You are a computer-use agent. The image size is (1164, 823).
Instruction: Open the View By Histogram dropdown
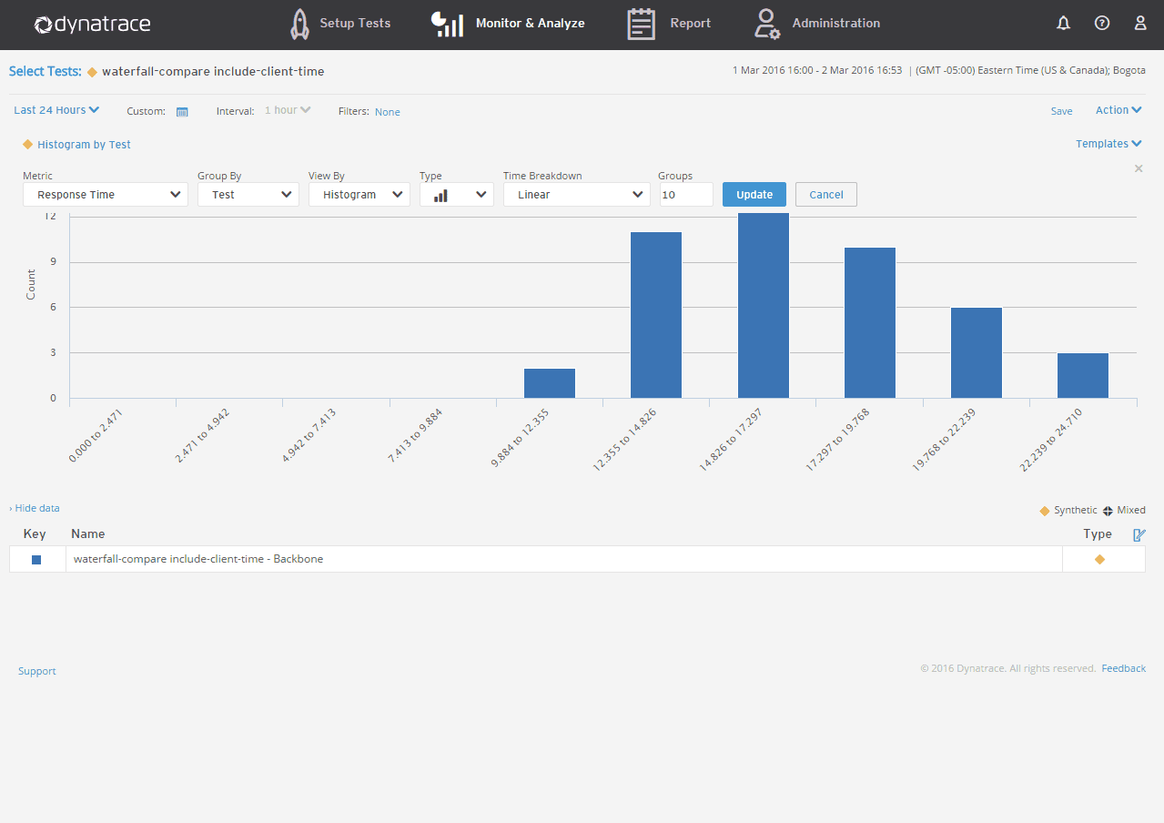(x=359, y=195)
